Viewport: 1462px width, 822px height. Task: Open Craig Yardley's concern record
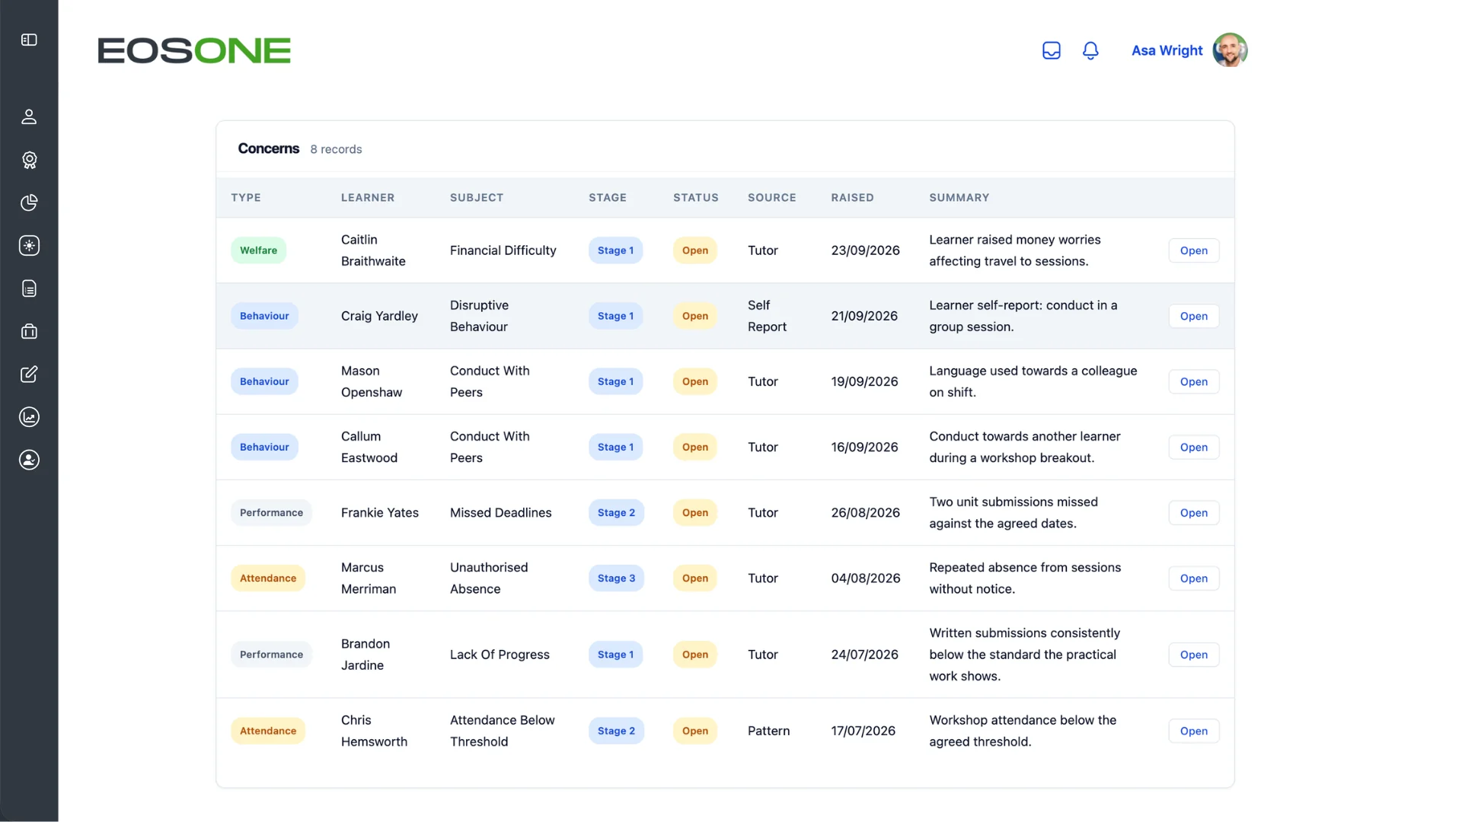coord(1193,316)
